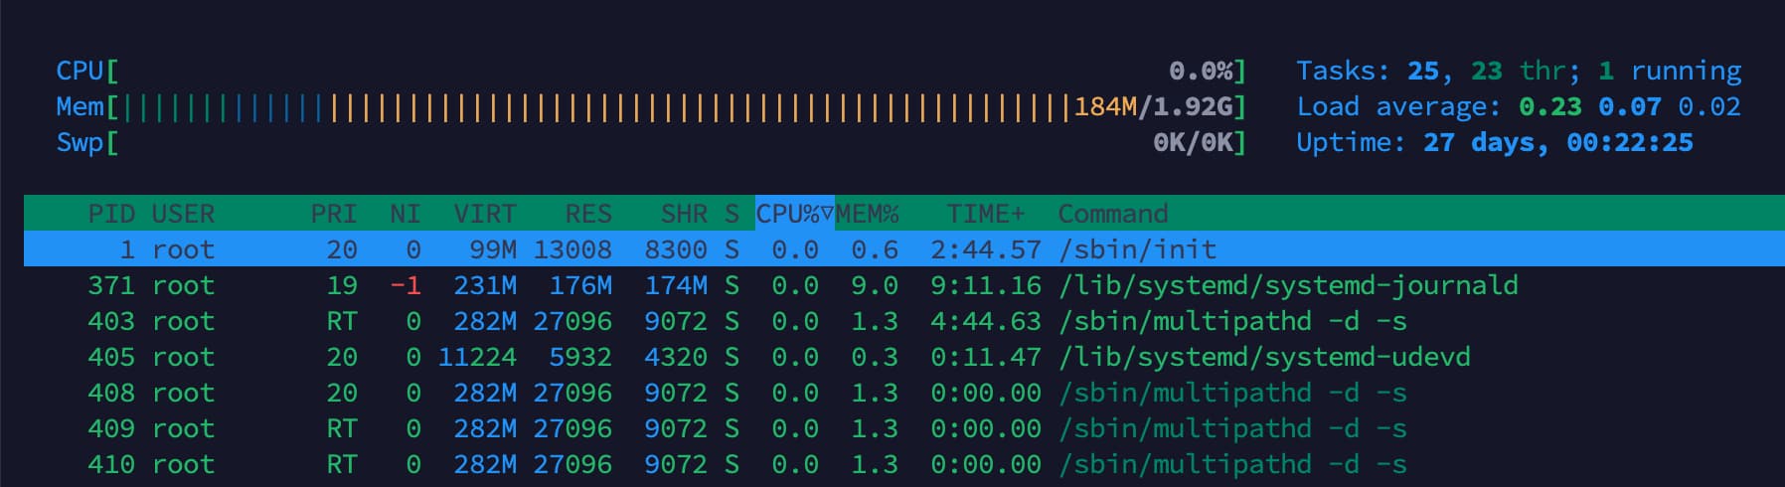
Task: Sort processes by the PID column header
Action: click(x=110, y=214)
